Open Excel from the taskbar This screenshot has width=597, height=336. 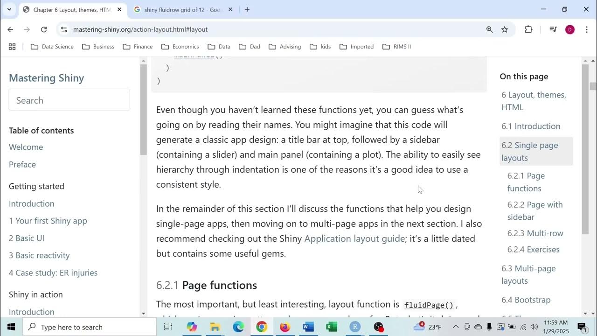[332, 327]
